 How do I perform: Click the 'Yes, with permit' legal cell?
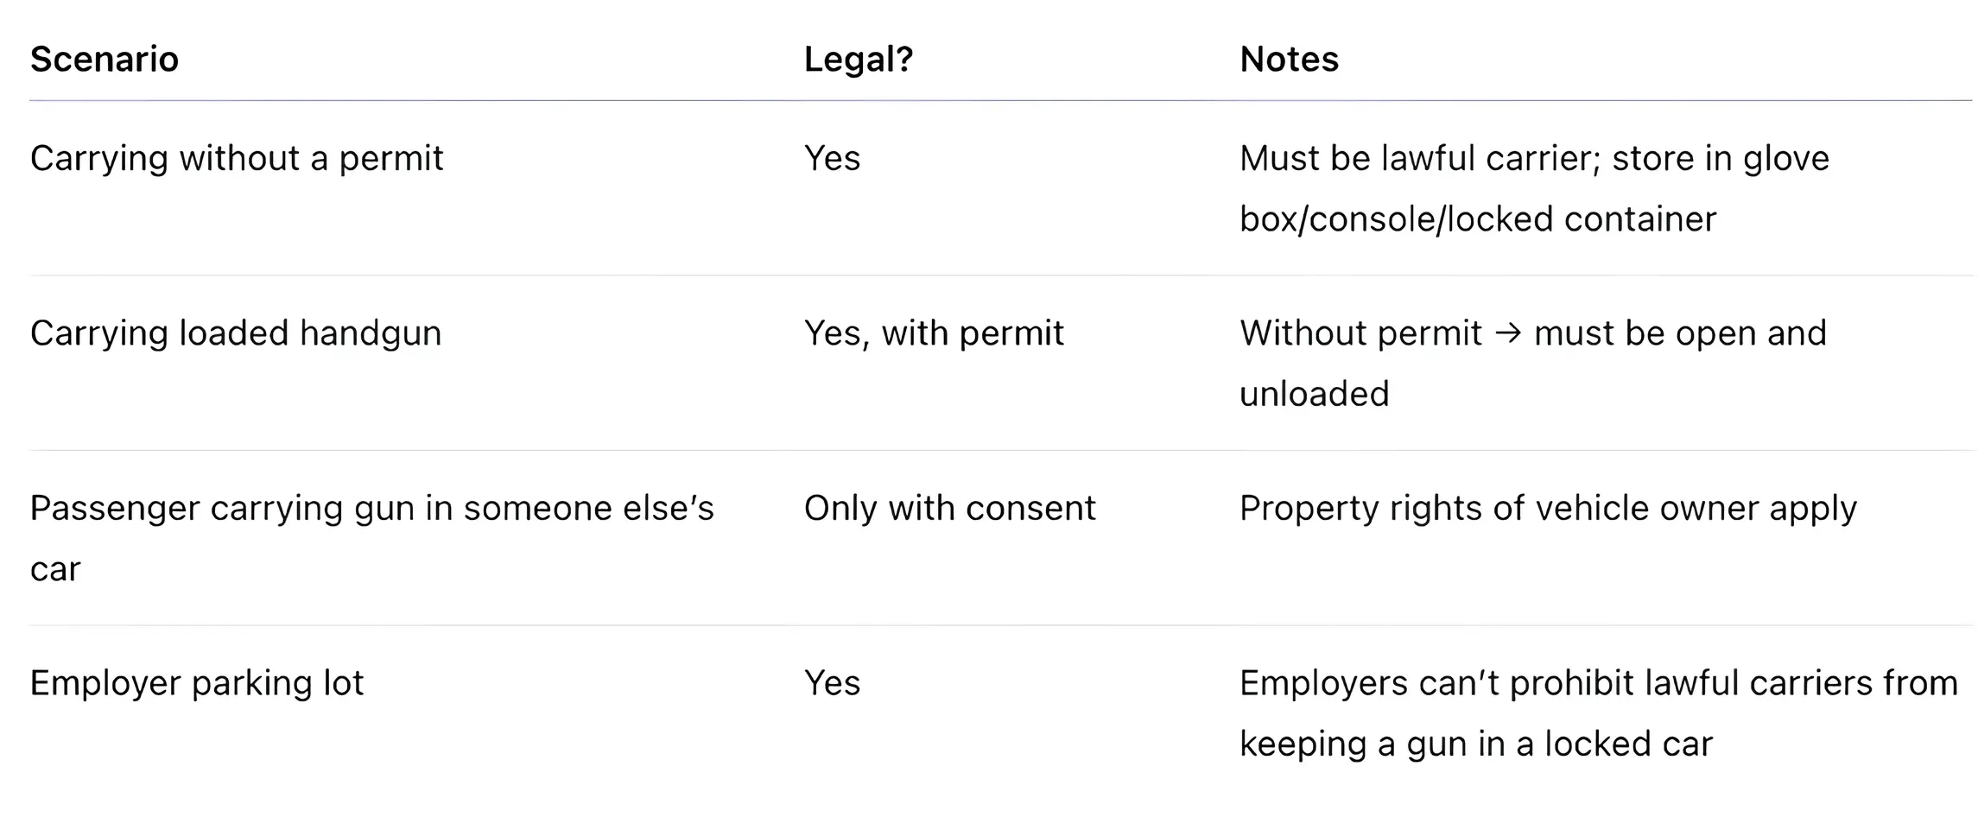pos(934,333)
